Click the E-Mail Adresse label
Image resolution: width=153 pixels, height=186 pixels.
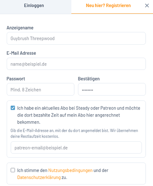click(21, 53)
